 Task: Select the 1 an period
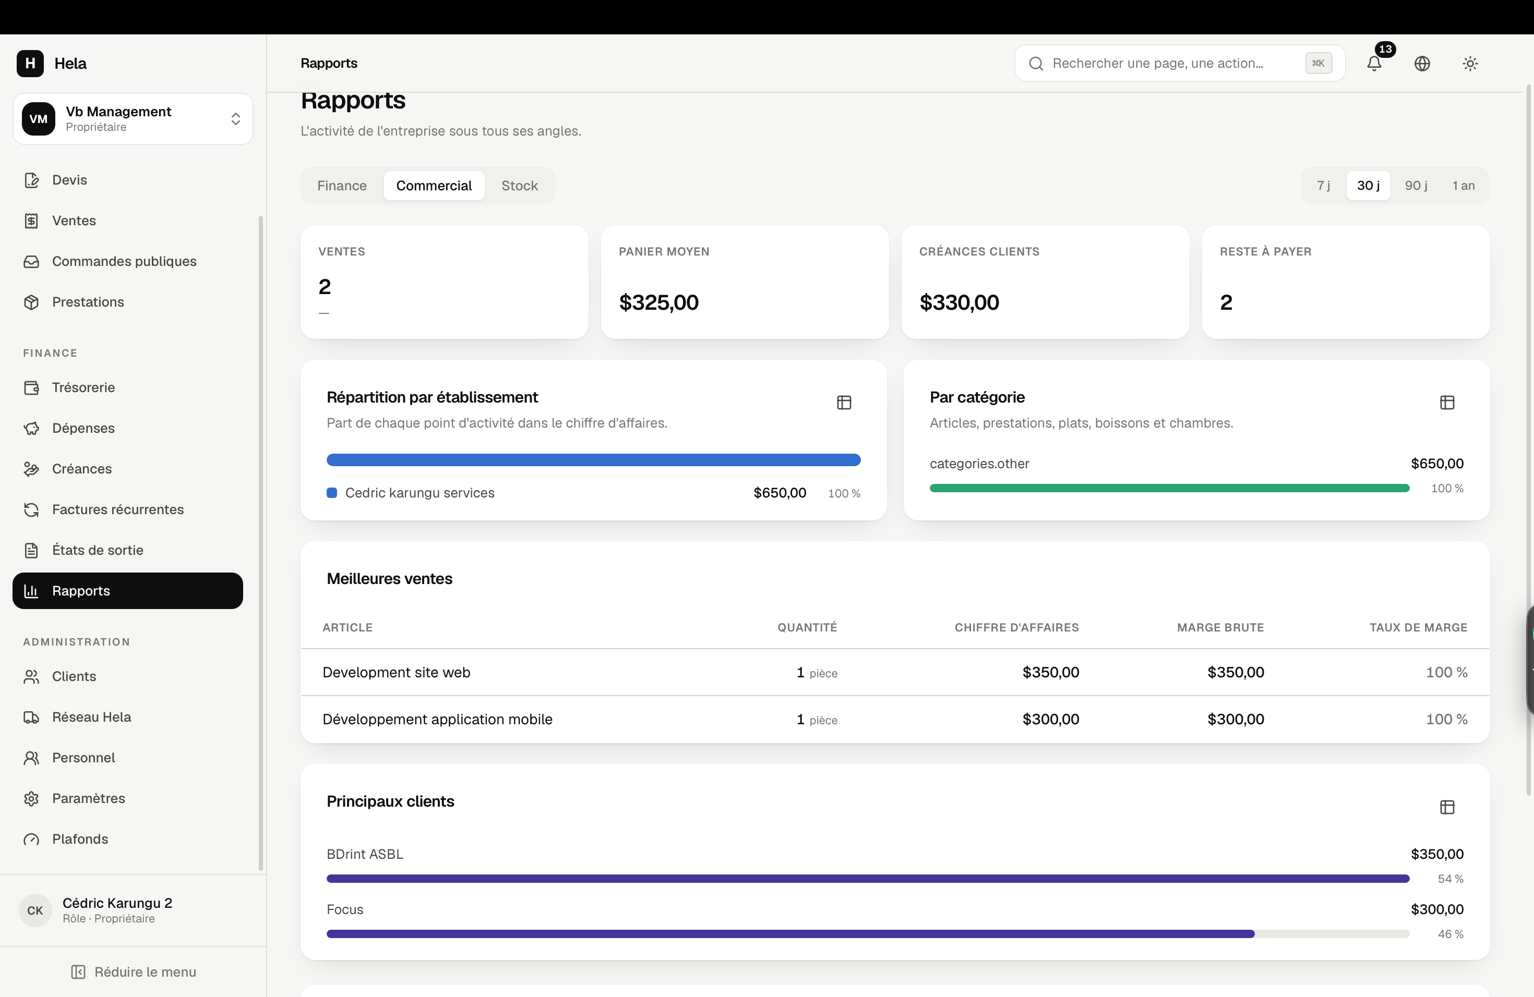coord(1463,186)
